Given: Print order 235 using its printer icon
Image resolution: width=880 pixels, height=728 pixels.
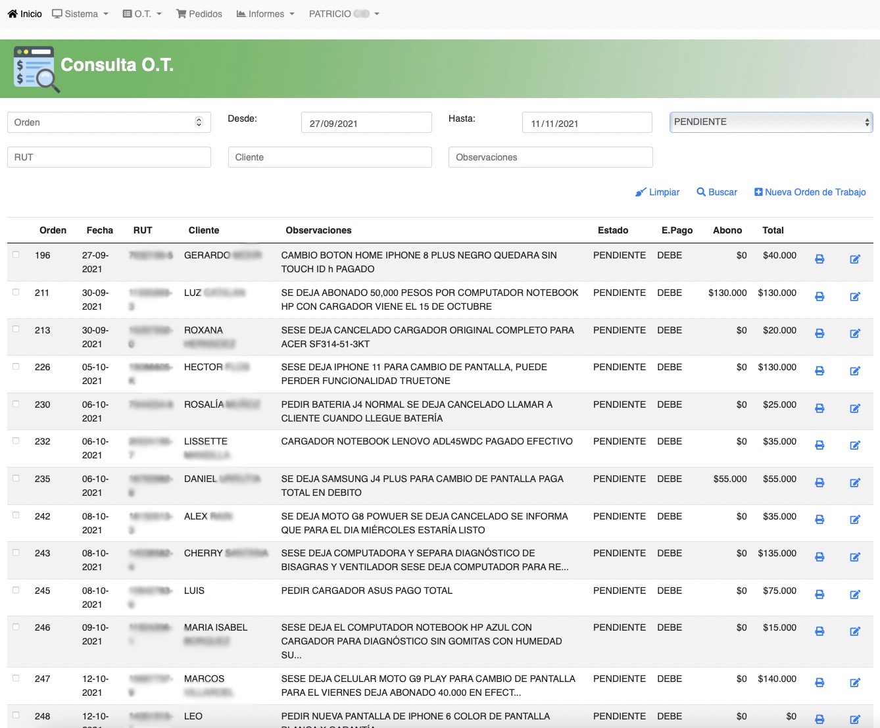Looking at the screenshot, I should tap(819, 483).
